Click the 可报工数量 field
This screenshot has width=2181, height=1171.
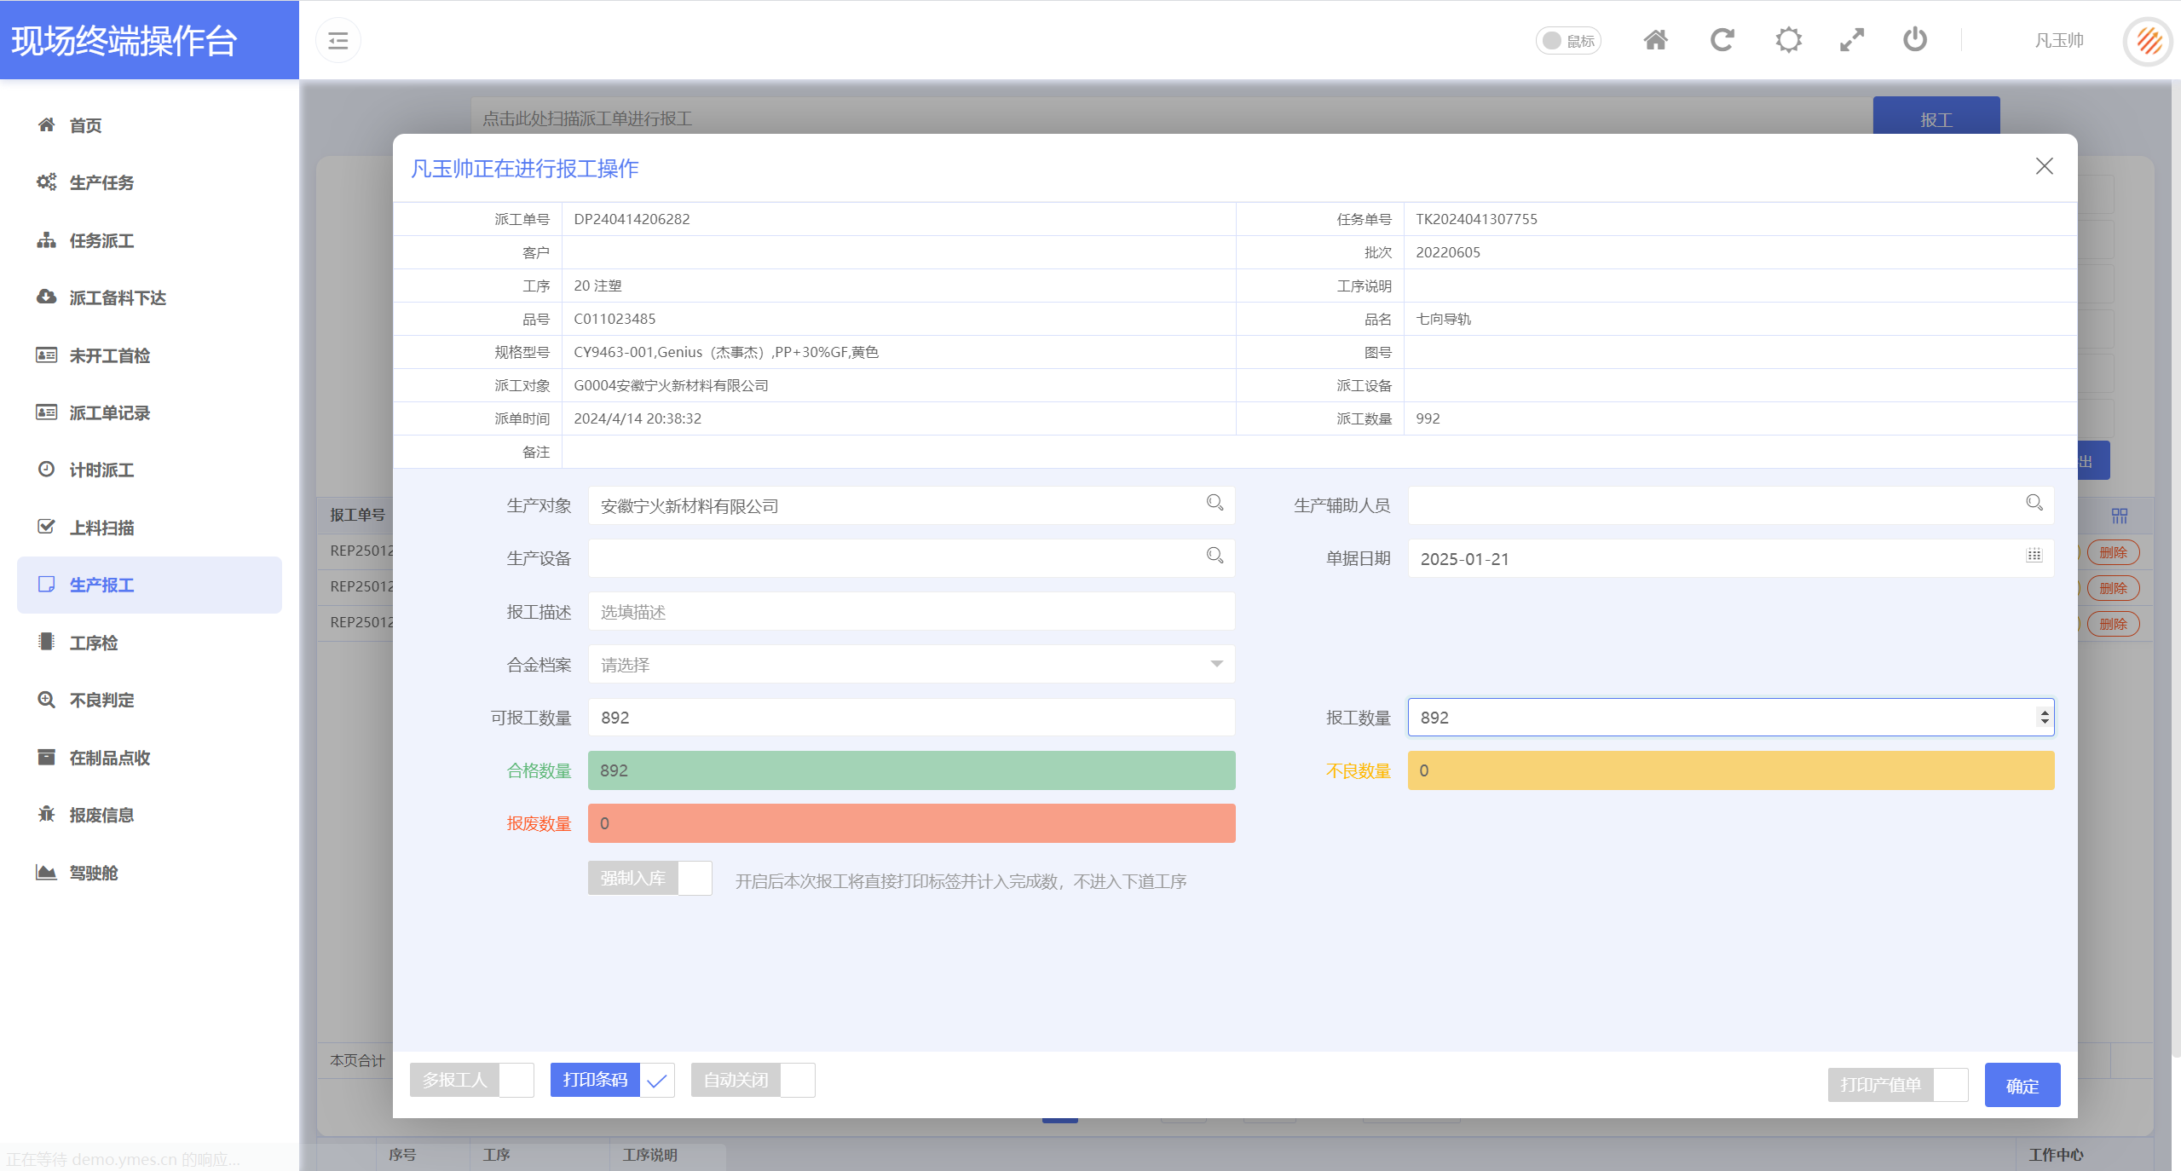911,718
